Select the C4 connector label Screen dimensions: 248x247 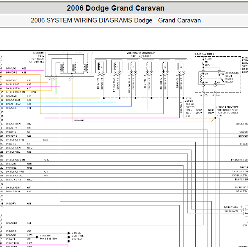pyautogui.click(x=218, y=95)
